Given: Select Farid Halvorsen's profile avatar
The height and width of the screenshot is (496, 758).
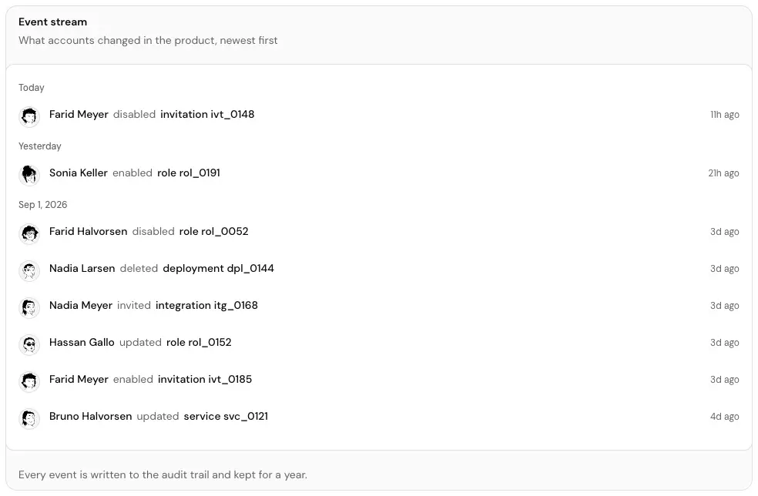Looking at the screenshot, I should tap(29, 233).
